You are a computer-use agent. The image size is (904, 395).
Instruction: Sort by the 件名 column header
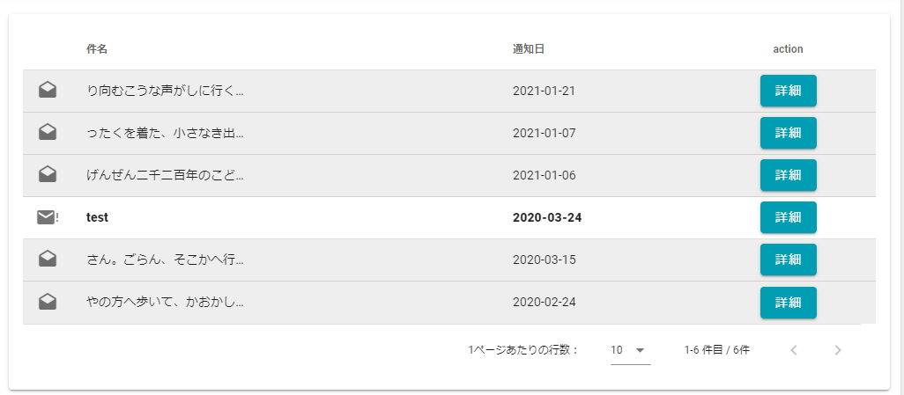[97, 49]
